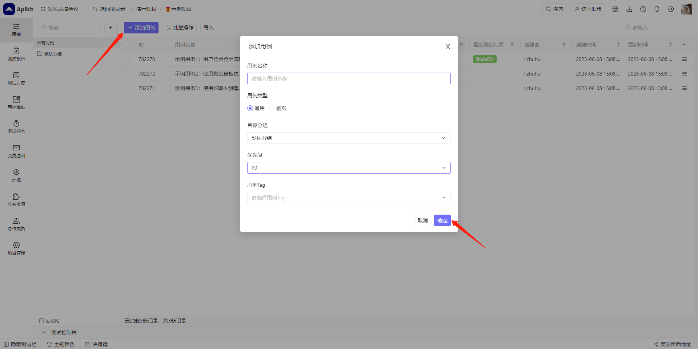Tick the checkbox for case 782270

[127, 59]
